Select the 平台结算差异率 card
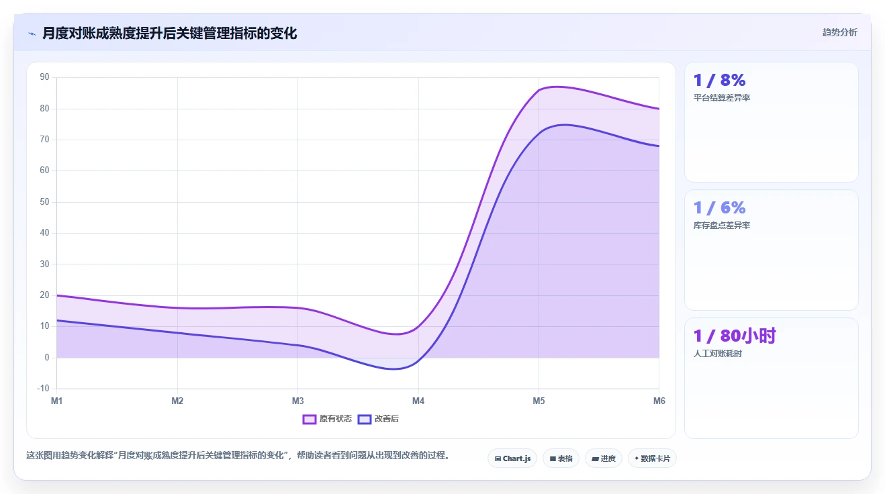 pos(771,122)
